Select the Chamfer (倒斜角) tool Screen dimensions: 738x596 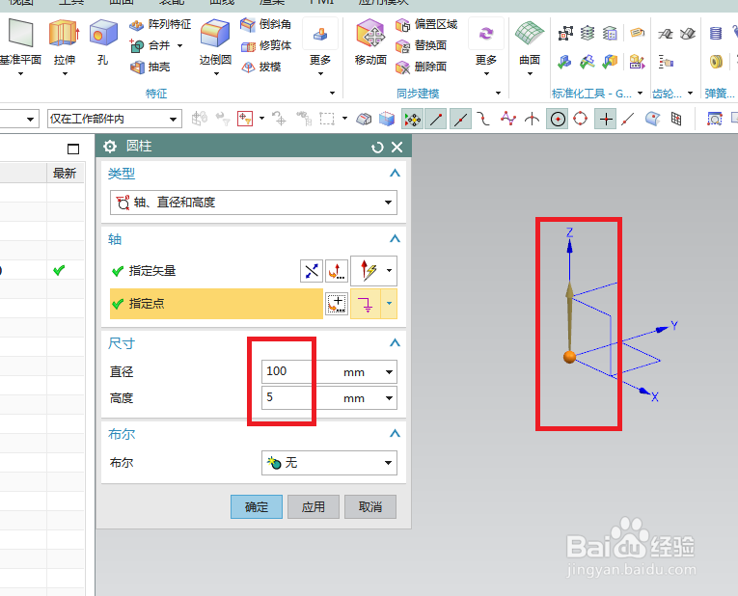click(265, 24)
